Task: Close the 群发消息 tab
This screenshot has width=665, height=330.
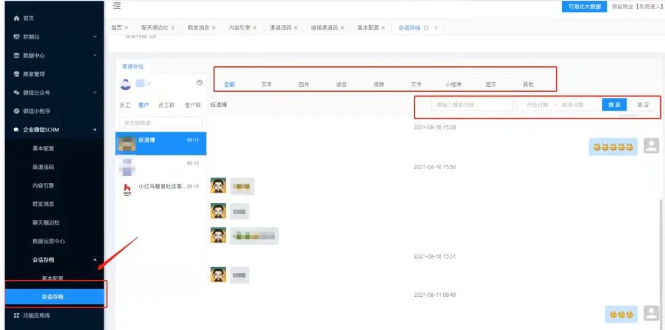Action: (x=214, y=28)
